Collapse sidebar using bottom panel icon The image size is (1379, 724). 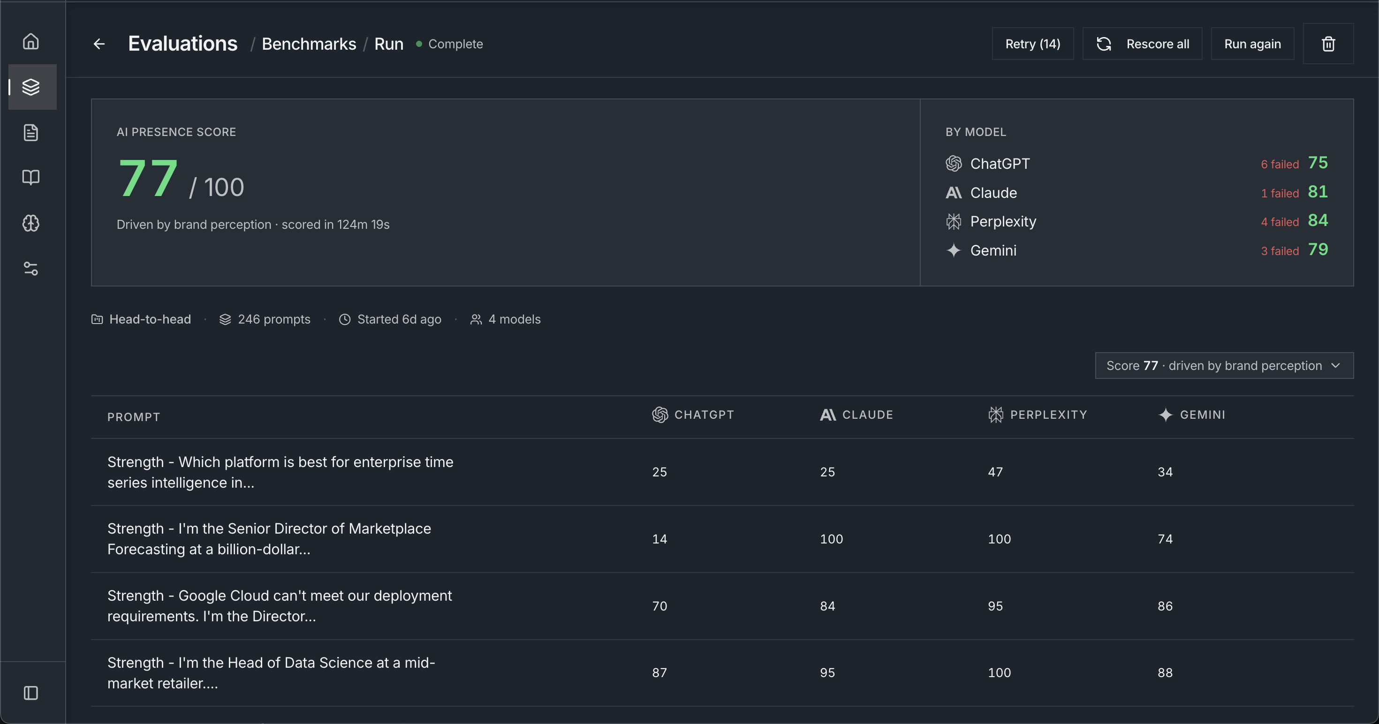31,693
